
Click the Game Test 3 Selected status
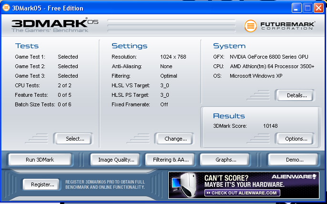tap(68, 76)
